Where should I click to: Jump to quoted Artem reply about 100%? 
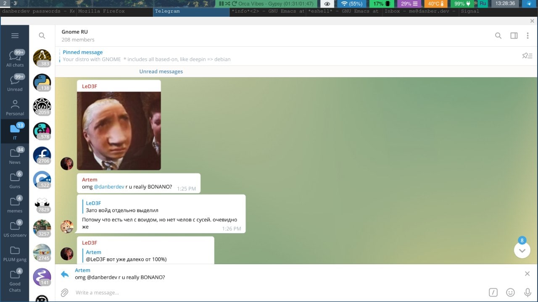tap(126, 256)
